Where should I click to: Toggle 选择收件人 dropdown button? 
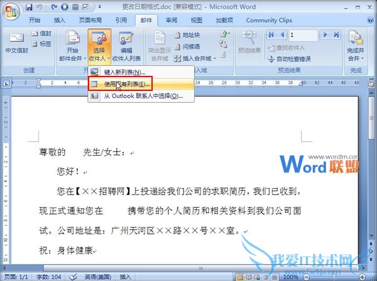tap(99, 46)
